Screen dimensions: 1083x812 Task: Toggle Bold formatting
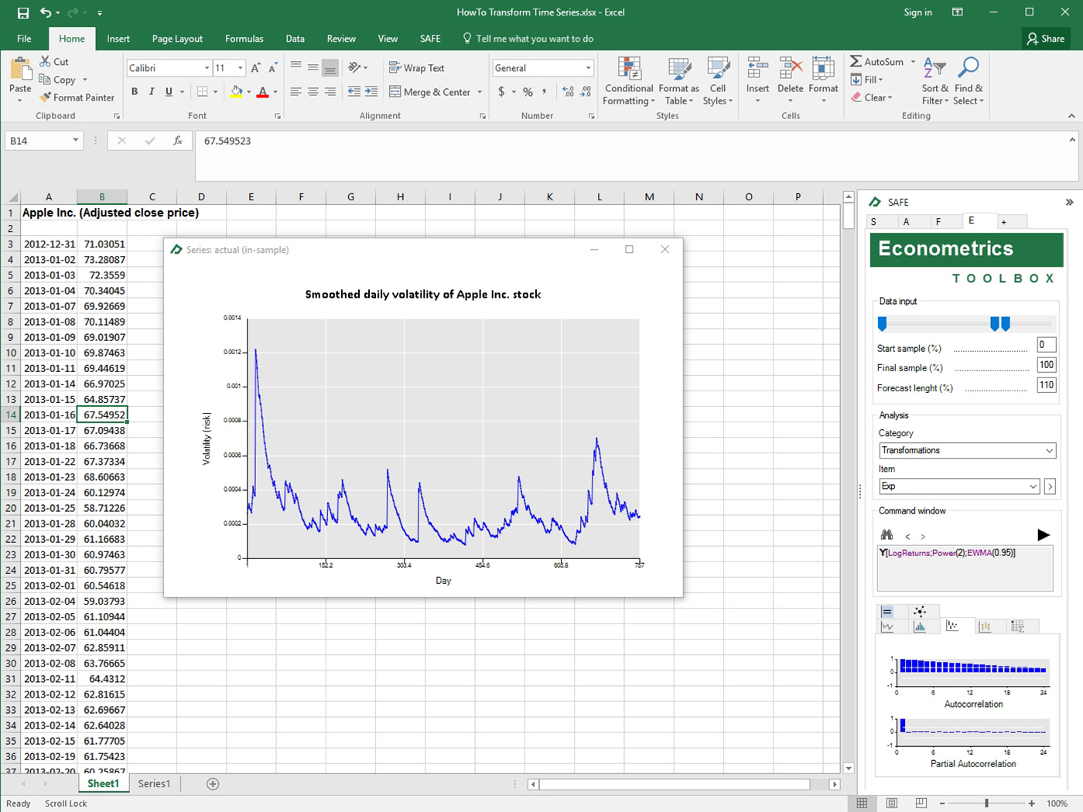(x=135, y=92)
